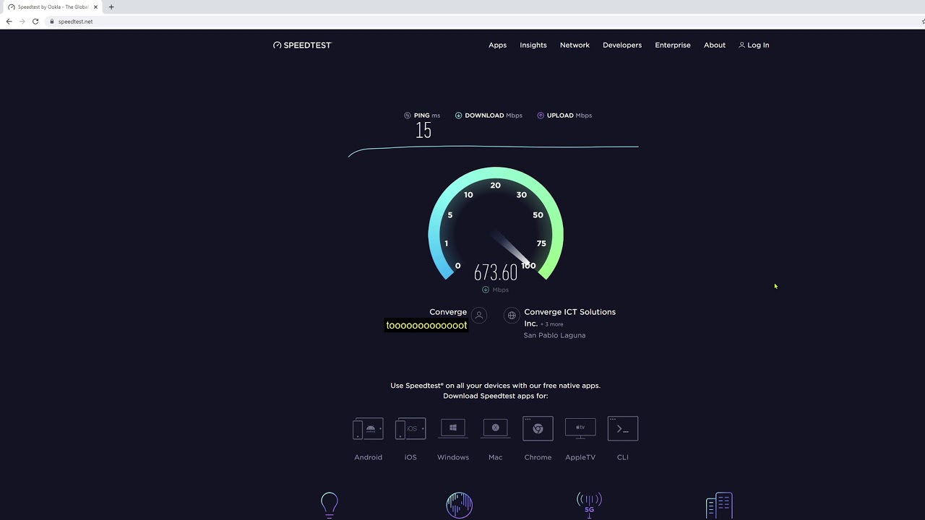Viewport: 925px width, 520px height.
Task: Click the 5G antenna icon
Action: pyautogui.click(x=589, y=506)
